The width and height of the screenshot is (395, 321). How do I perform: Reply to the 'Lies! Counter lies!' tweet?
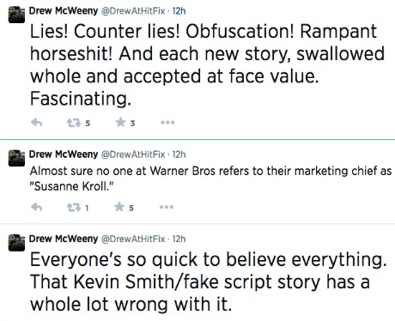[x=37, y=123]
